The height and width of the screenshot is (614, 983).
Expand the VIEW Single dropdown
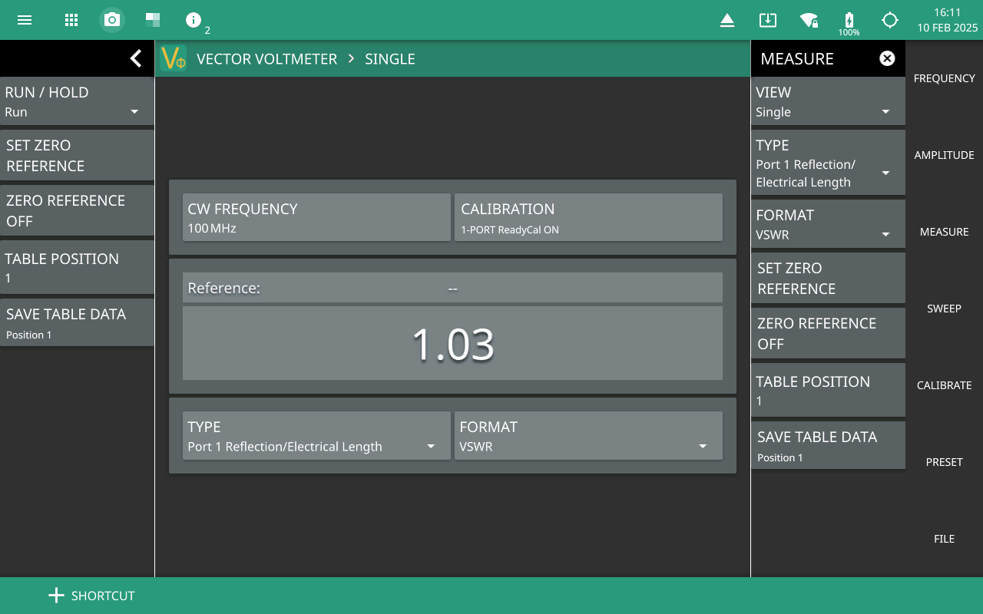(828, 101)
